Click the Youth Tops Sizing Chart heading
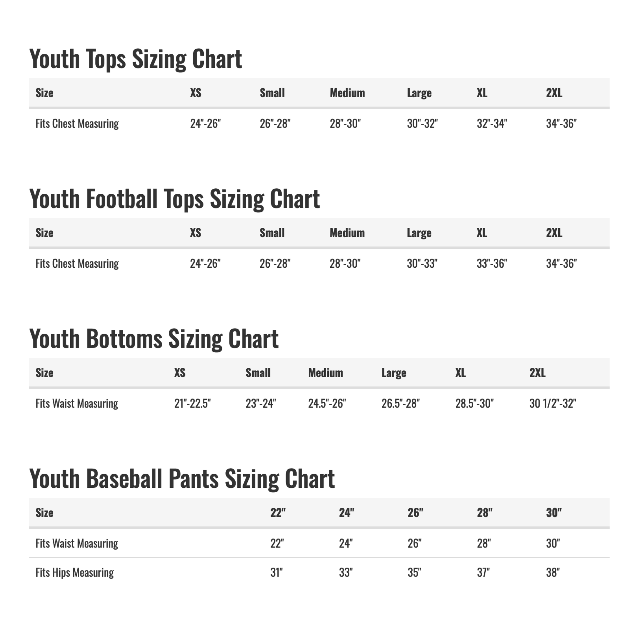The height and width of the screenshot is (639, 639). [x=136, y=59]
